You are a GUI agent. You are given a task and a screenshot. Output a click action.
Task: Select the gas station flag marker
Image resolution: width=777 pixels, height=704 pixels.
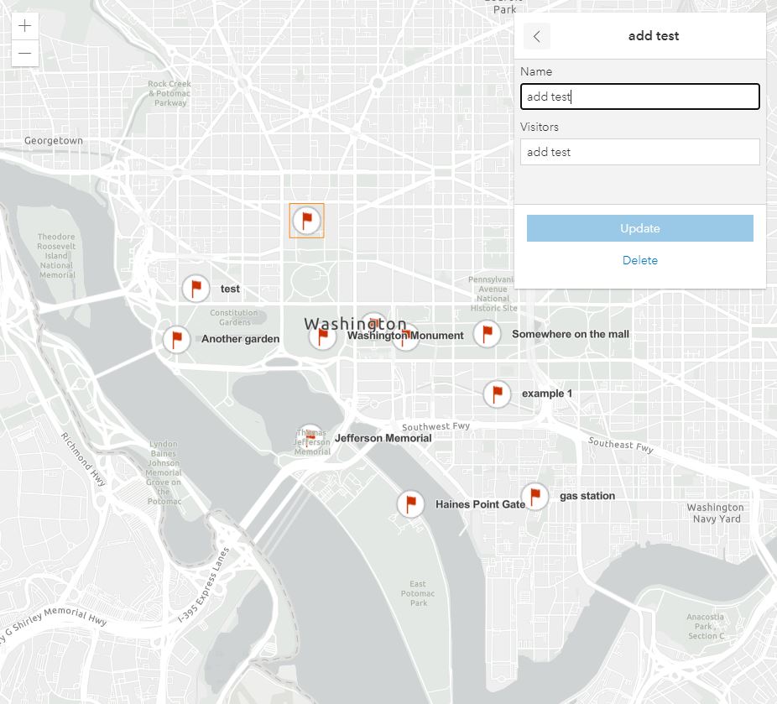pos(535,497)
